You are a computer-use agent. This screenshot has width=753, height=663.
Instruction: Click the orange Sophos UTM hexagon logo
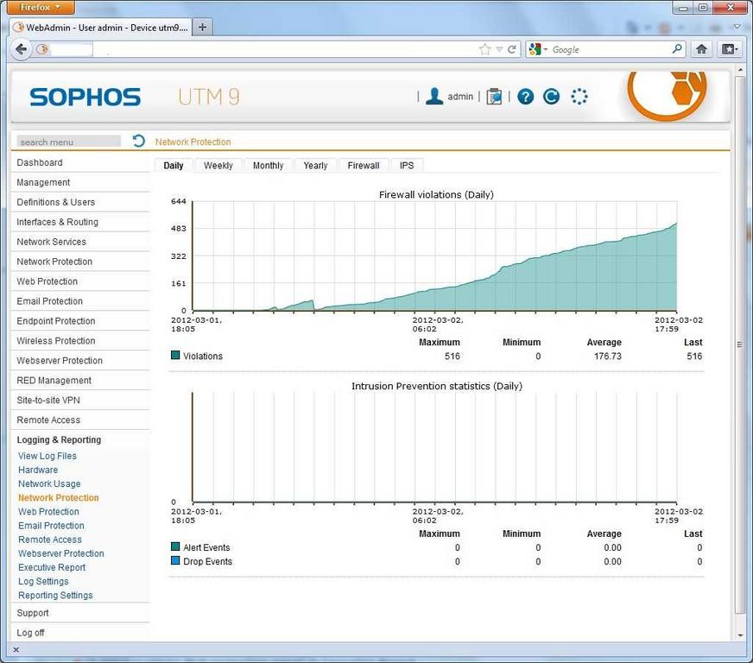coord(667,95)
